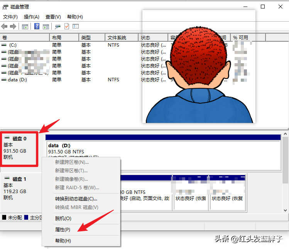Open the 查看(V) menu
289x249 pixels.
coord(53,17)
